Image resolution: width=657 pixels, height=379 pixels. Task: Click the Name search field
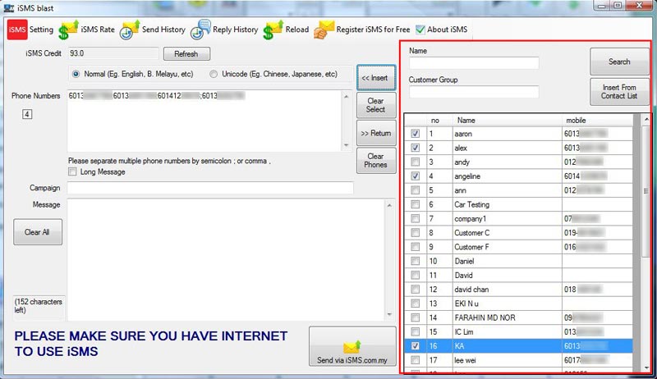coord(474,62)
